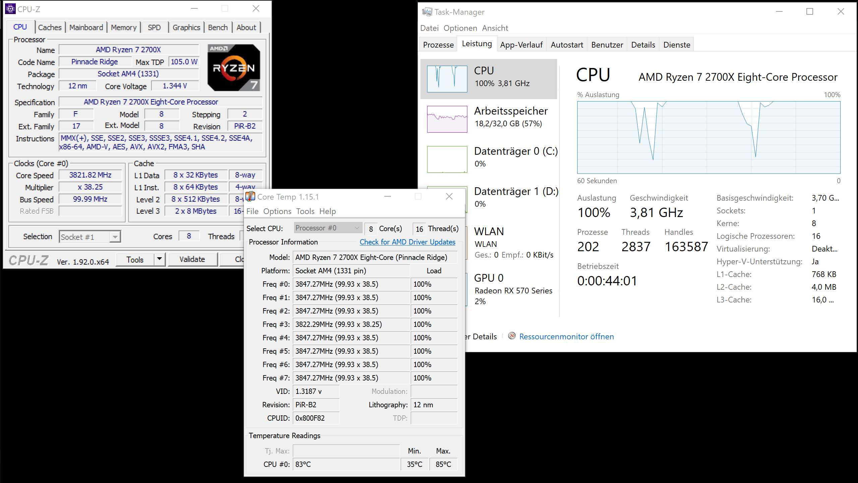Screen dimensions: 858x483
Task: Click the large CPU usage graph
Action: click(708, 137)
